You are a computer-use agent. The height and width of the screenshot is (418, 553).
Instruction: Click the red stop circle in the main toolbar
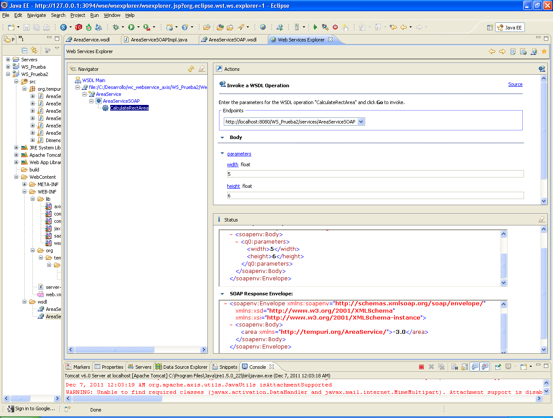tap(335, 27)
